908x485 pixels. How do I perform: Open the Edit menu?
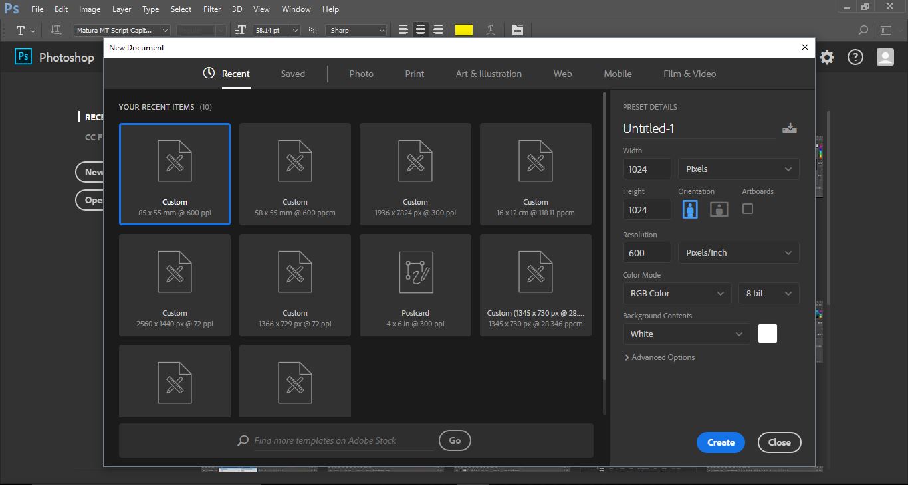(x=61, y=9)
